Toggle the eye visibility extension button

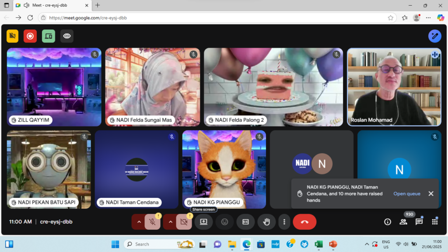click(67, 36)
